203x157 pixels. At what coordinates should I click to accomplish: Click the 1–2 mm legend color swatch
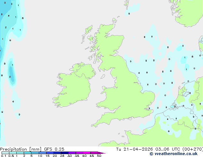pos(20,153)
